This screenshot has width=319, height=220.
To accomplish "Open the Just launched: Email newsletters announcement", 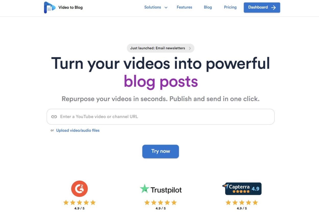I will 161,48.
